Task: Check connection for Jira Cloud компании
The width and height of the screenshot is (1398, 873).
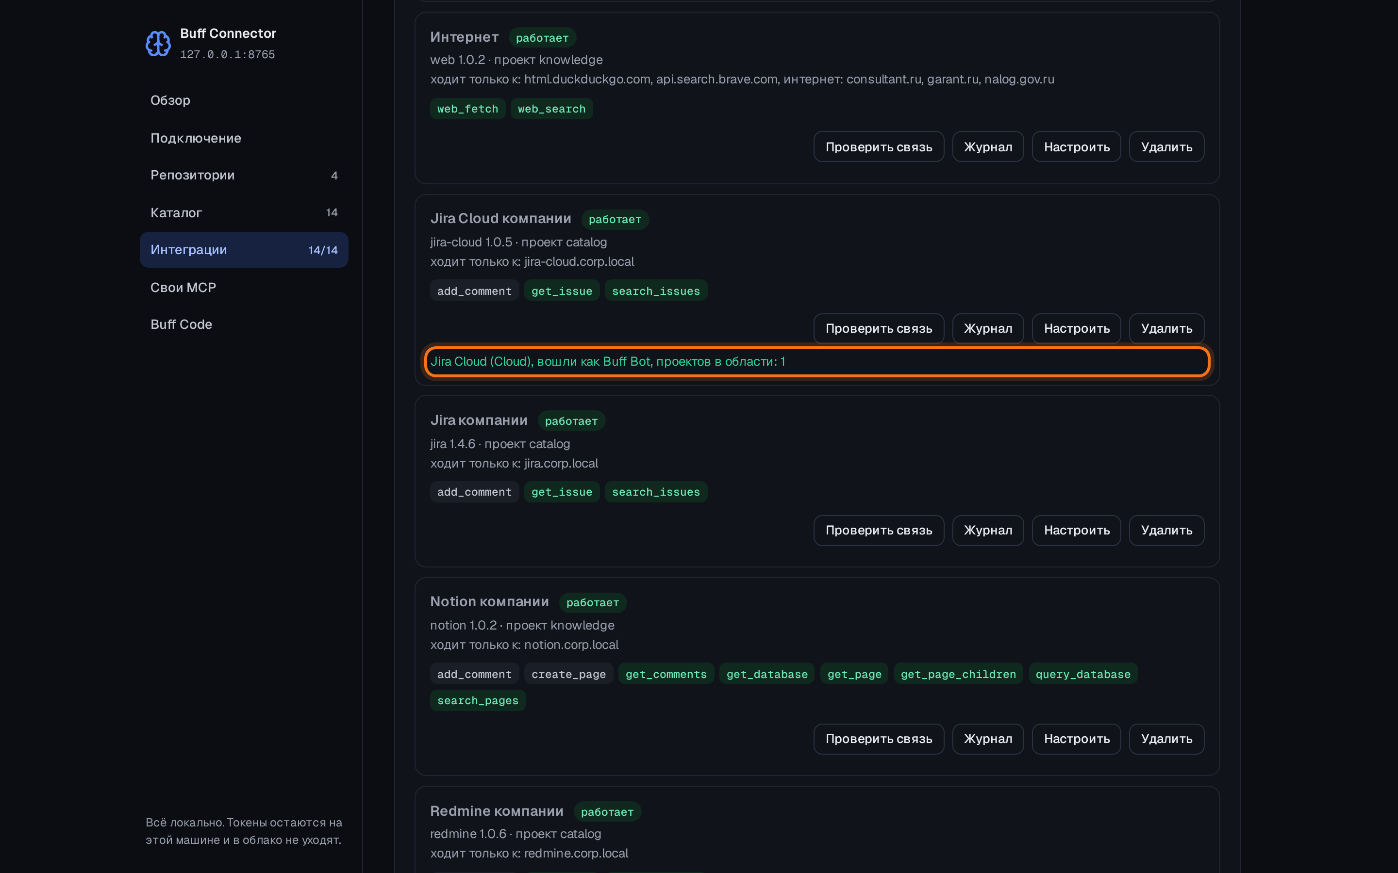Action: 879,328
